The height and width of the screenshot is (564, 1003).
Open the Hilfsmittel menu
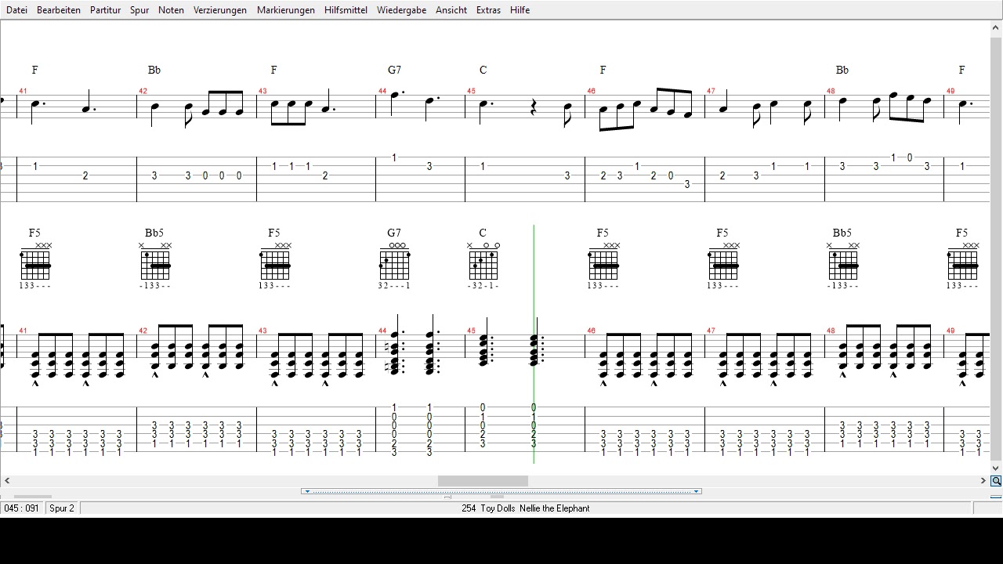point(346,10)
